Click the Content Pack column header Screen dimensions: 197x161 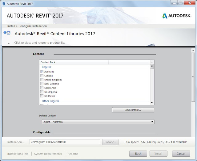(74, 62)
